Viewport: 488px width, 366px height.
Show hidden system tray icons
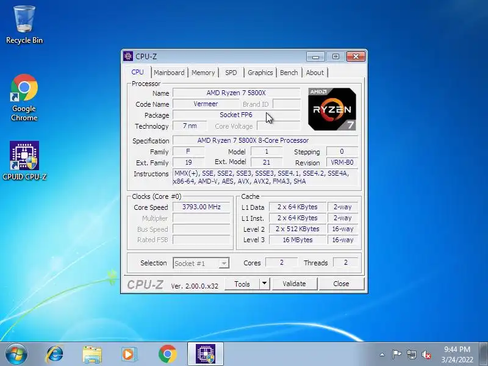click(382, 354)
